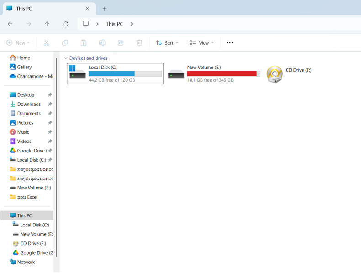Select the New Volume (E:) drive tile
361x273 pixels.
(214, 73)
